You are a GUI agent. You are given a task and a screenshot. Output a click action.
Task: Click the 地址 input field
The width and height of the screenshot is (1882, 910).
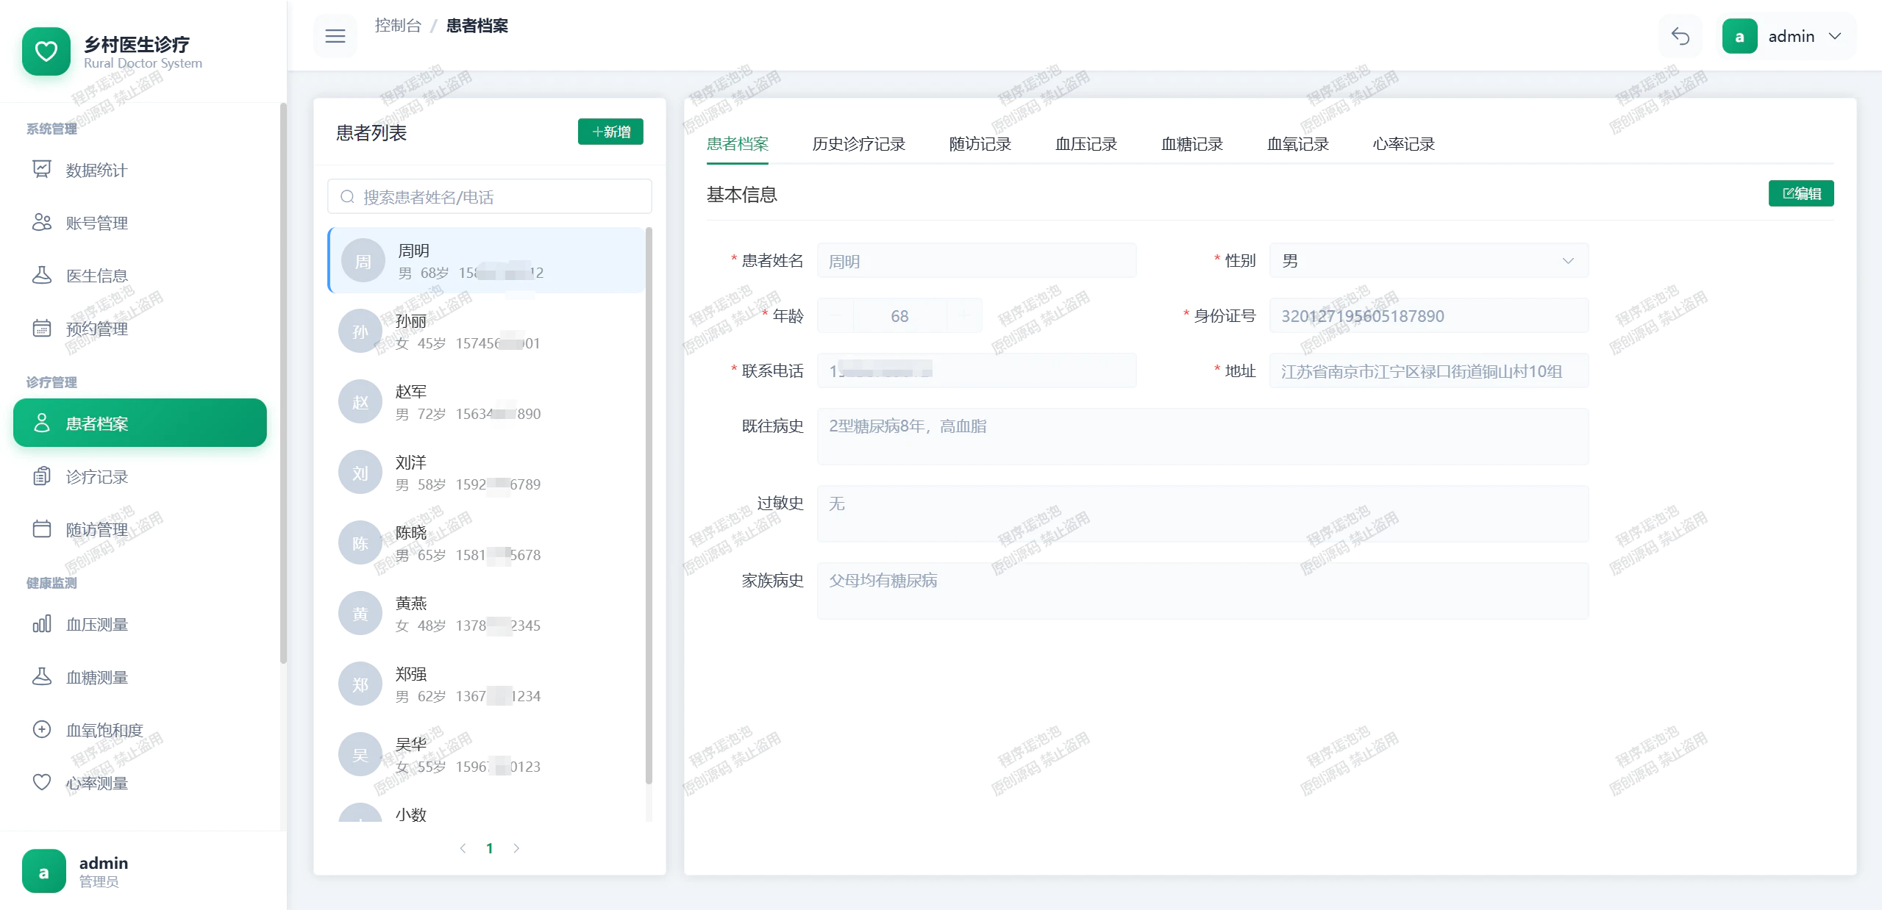point(1429,370)
